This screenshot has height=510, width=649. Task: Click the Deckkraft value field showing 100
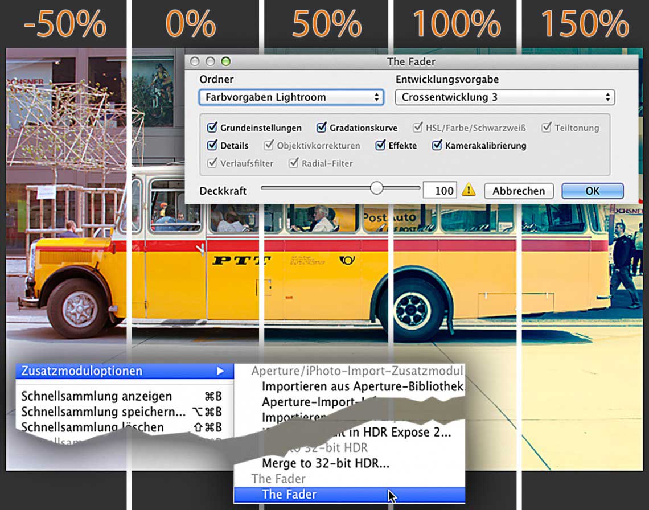[x=440, y=191]
